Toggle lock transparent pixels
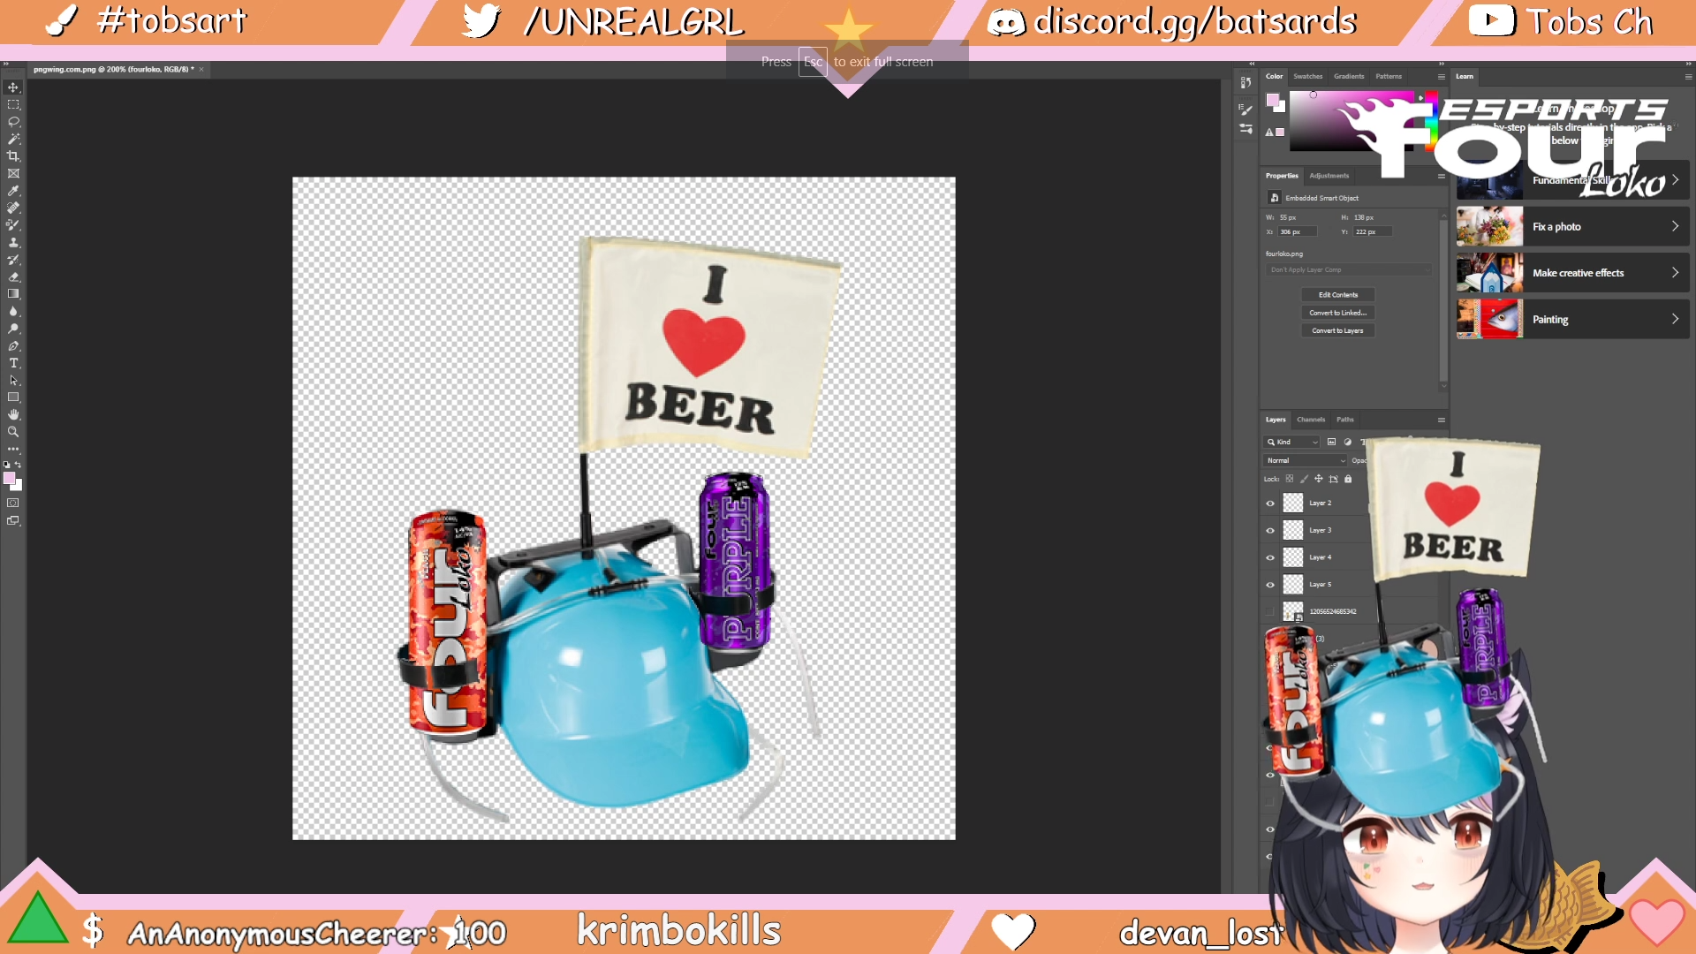Screen dimensions: 1696x954 coord(1290,479)
